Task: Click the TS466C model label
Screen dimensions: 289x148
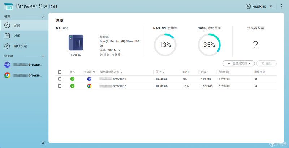Action: [x=76, y=55]
